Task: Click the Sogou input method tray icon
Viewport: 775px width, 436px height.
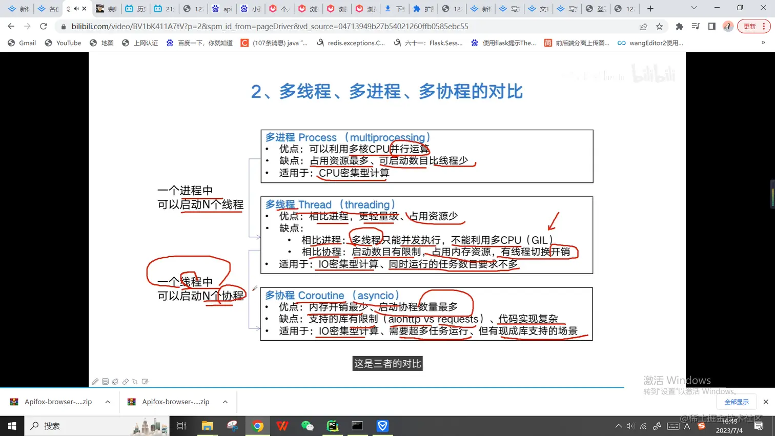Action: tap(702, 426)
